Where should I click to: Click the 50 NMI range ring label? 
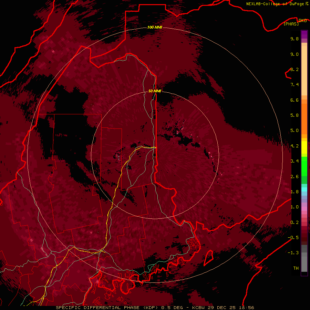[155, 91]
